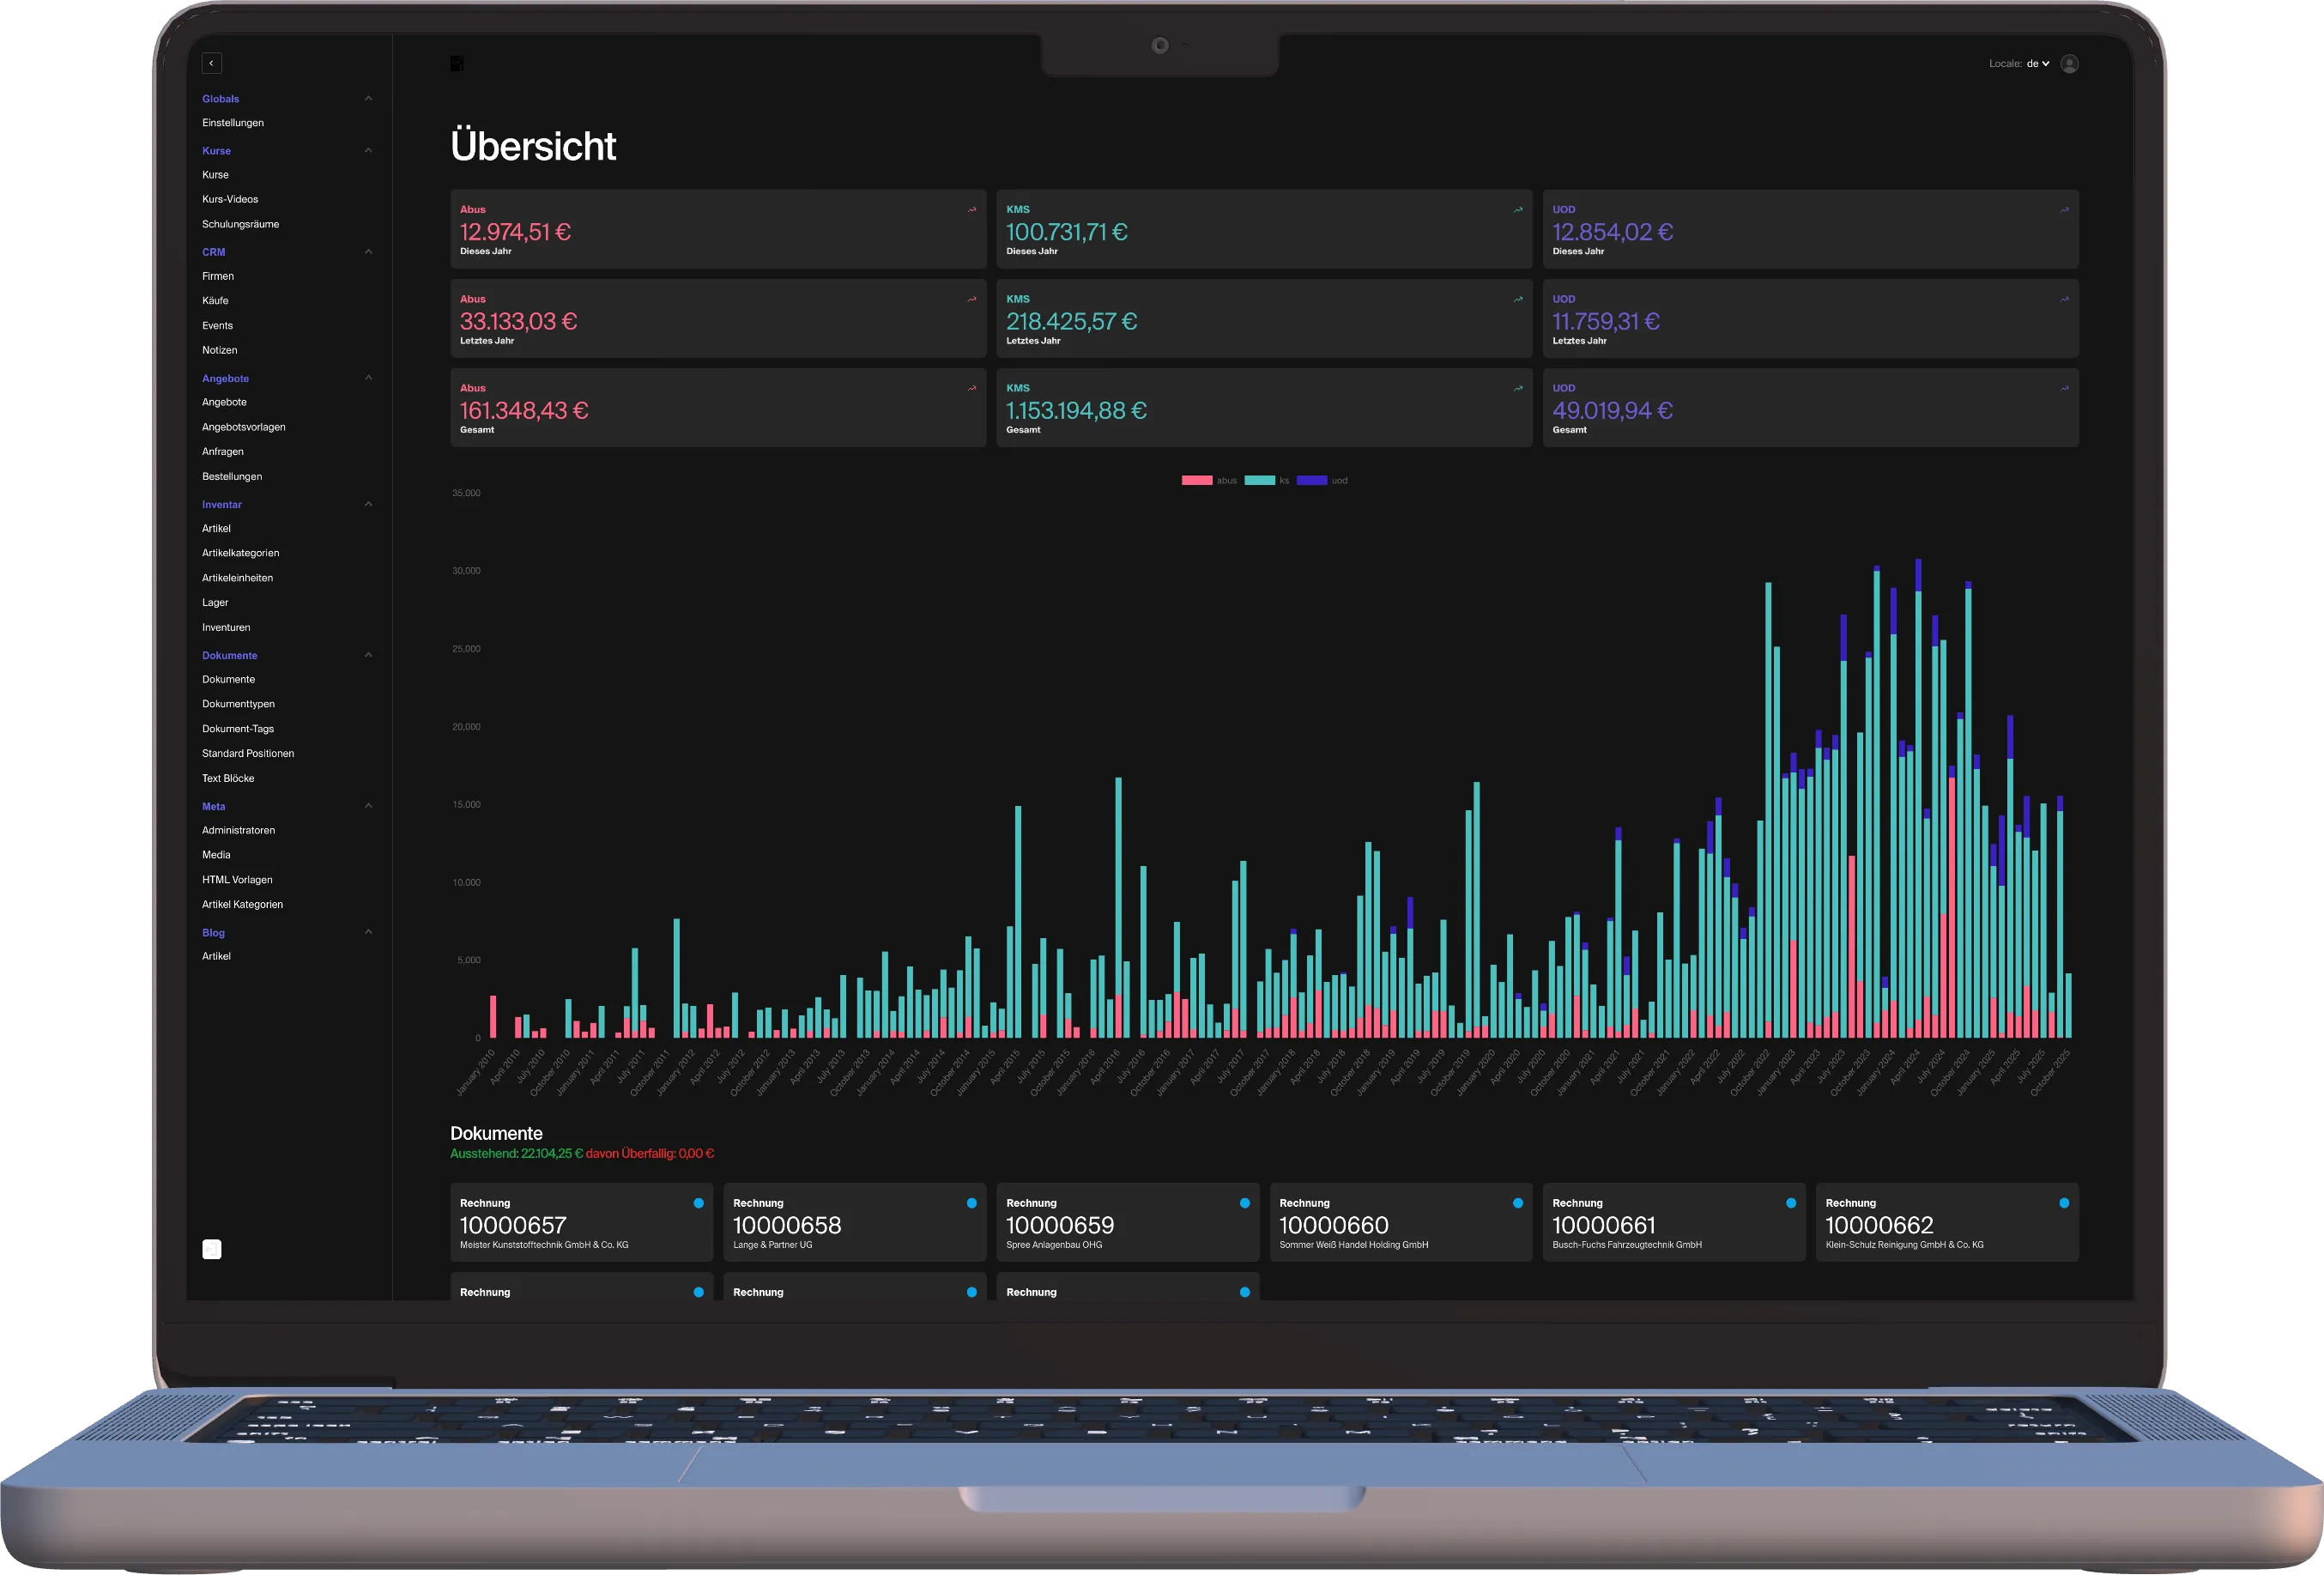
Task: Open Administratoren under Meta
Action: [238, 830]
